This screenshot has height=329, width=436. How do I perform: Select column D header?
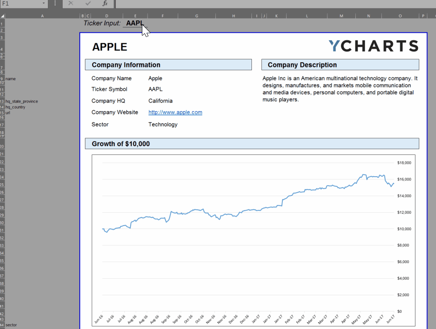pos(106,16)
